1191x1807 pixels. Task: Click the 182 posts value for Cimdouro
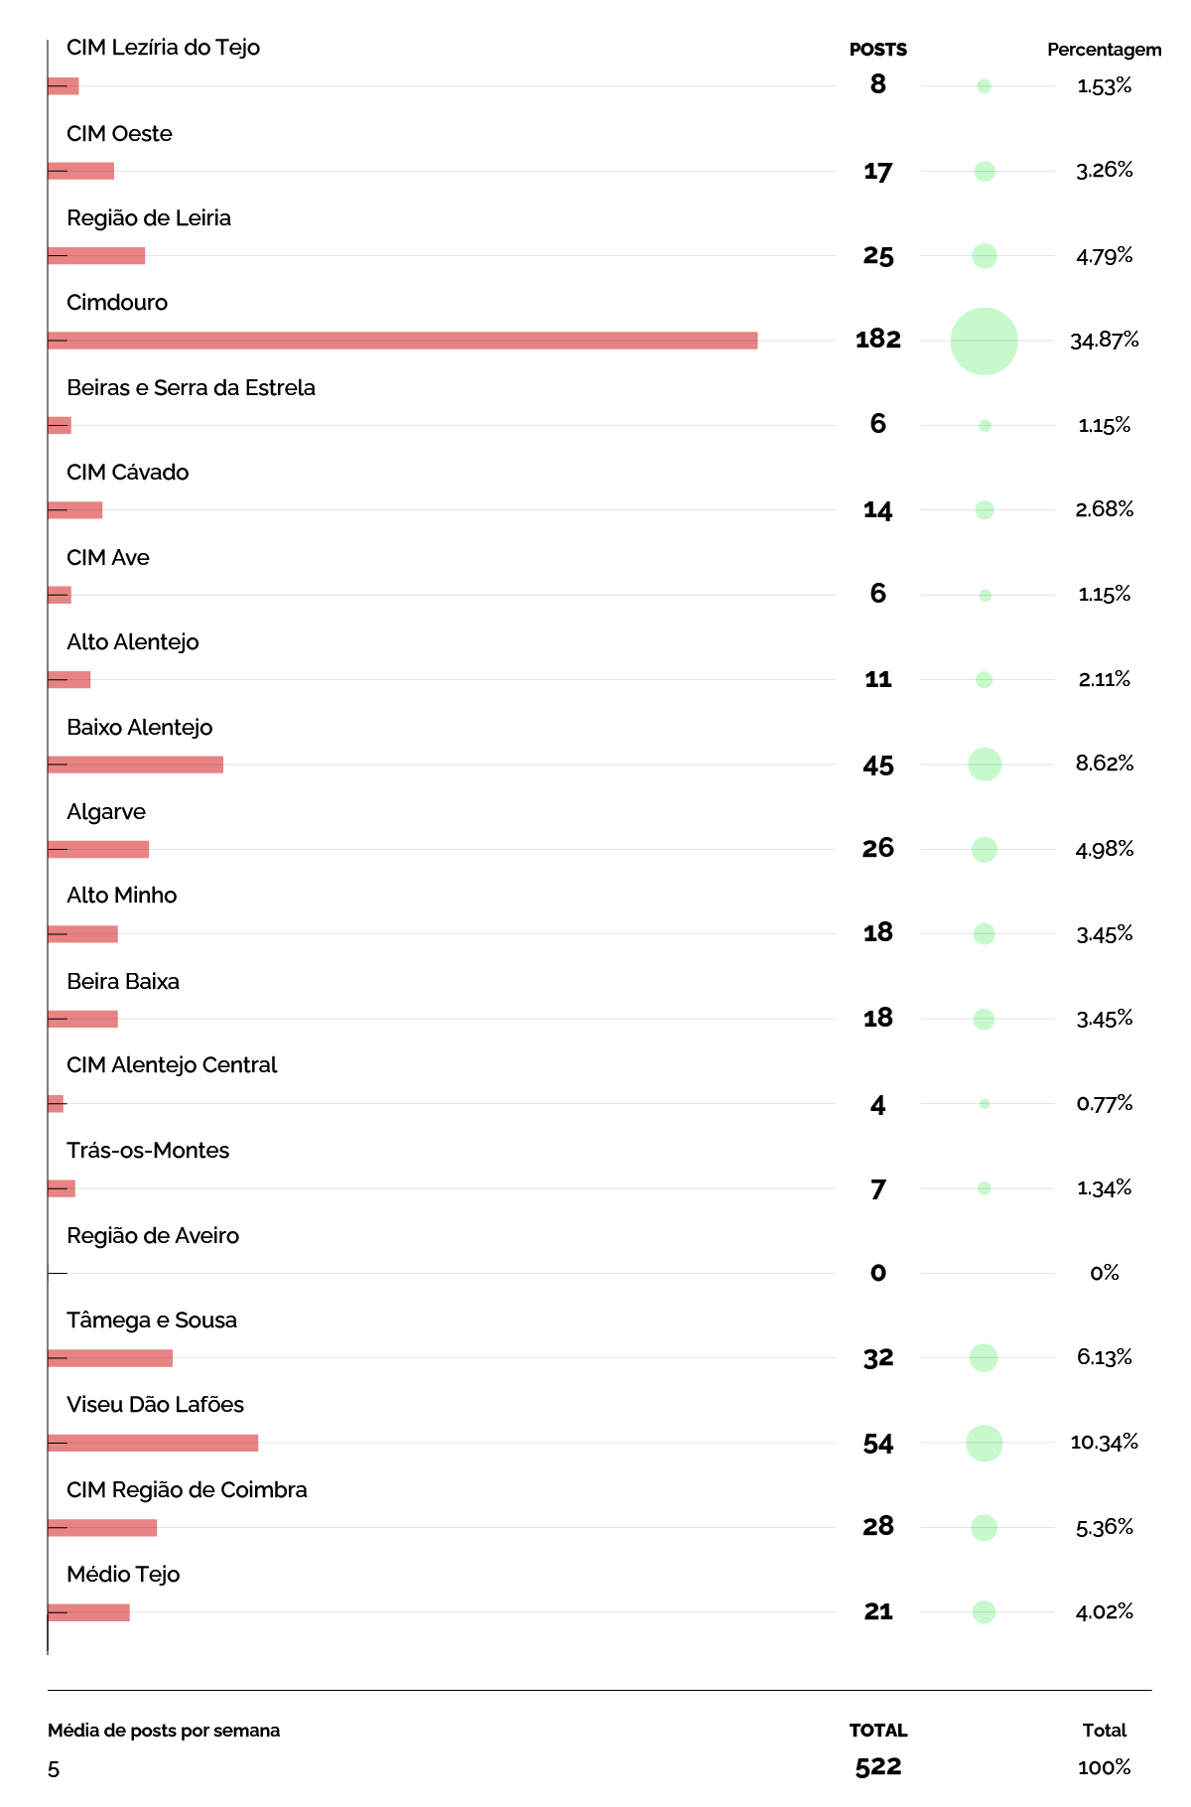click(878, 340)
